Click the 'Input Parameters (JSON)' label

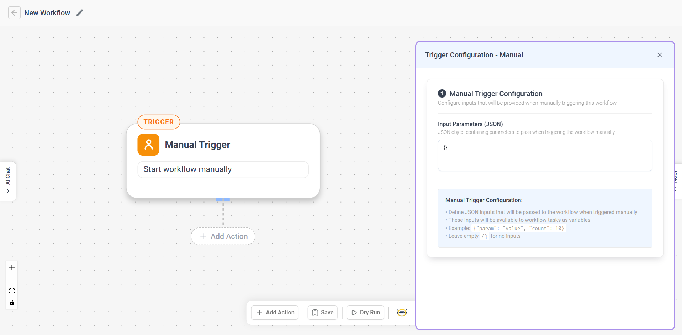click(470, 124)
